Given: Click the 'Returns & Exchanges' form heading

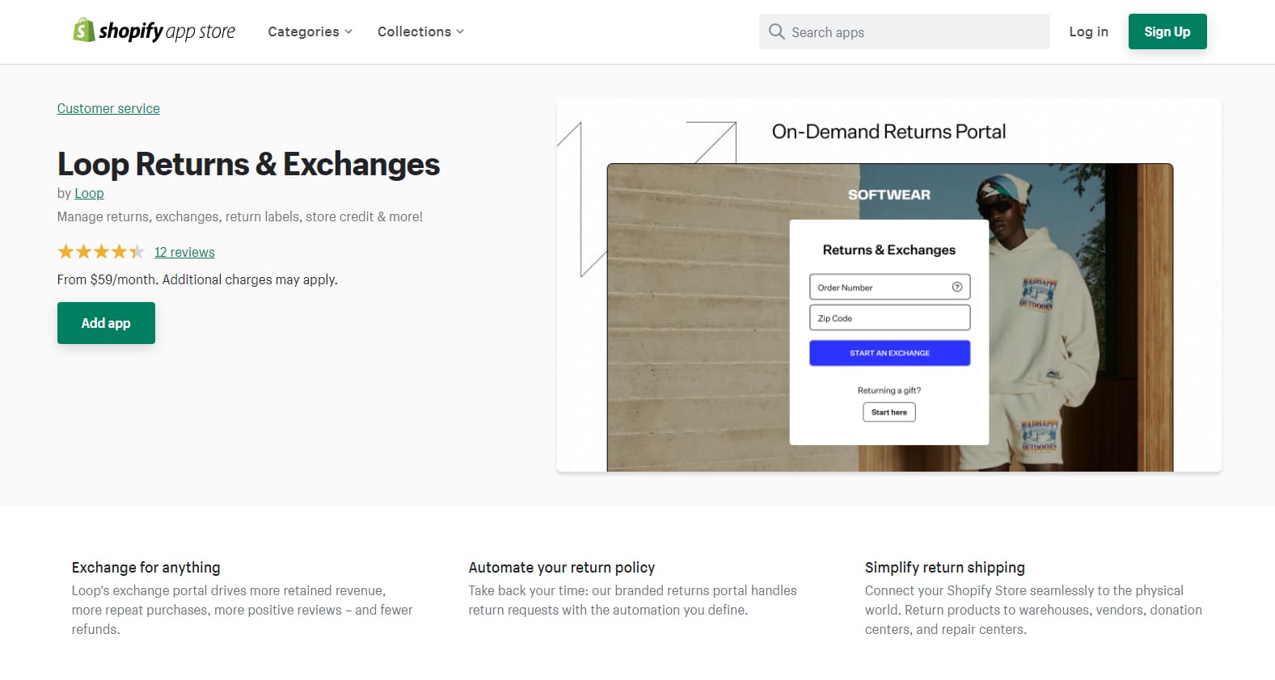Looking at the screenshot, I should point(889,250).
